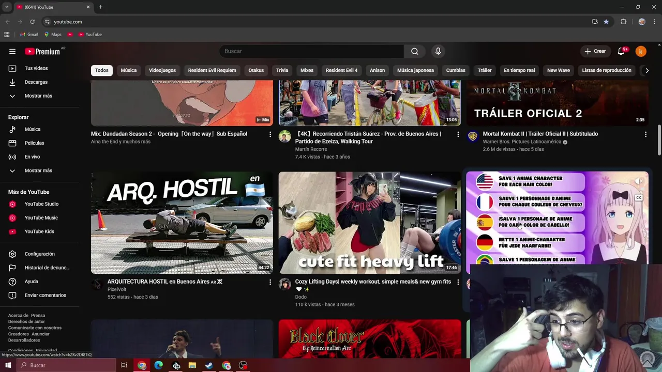662x372 pixels.
Task: Select the Anison filter chip
Action: click(378, 70)
